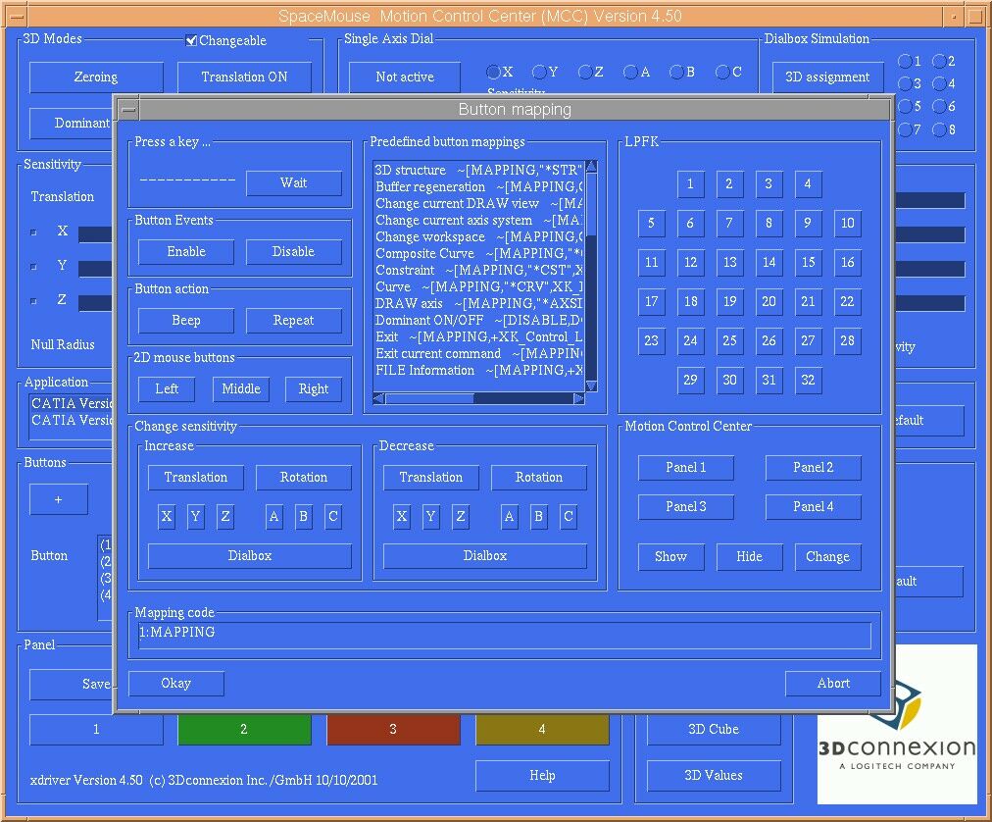Decrease sensitivity via the Dialbox button
This screenshot has height=822, width=992.
484,555
